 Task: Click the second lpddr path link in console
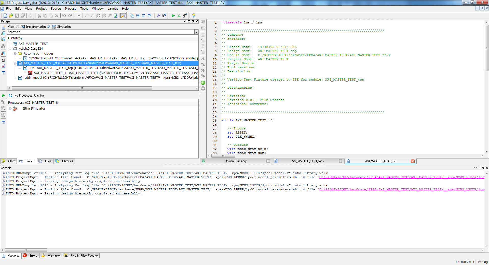(402, 190)
